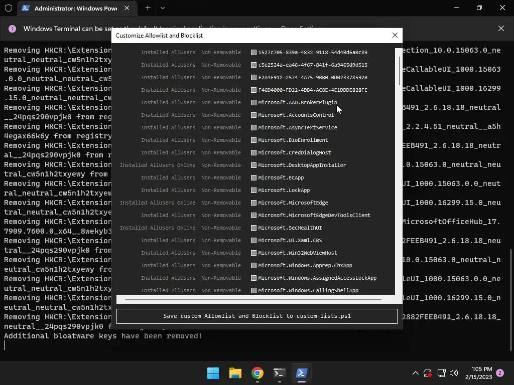Open File Explorer from the taskbar

(x=235, y=373)
